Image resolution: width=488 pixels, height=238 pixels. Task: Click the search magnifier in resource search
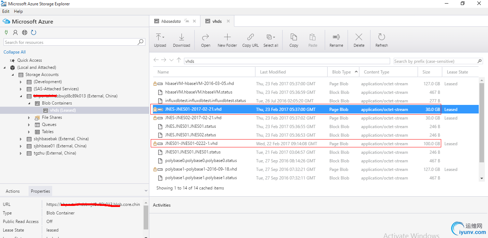141,42
